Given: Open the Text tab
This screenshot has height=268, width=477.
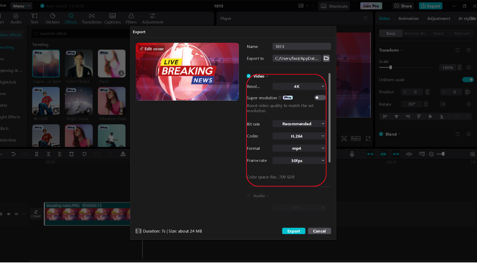Looking at the screenshot, I should coord(34,18).
